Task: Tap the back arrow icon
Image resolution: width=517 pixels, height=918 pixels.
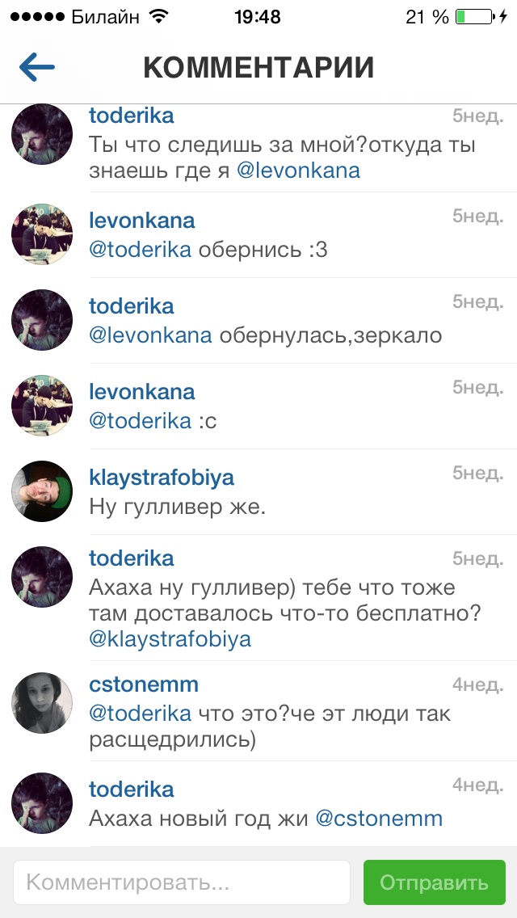Action: [x=37, y=67]
